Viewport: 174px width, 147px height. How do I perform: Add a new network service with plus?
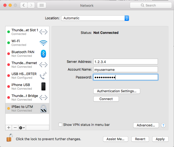point(9,127)
